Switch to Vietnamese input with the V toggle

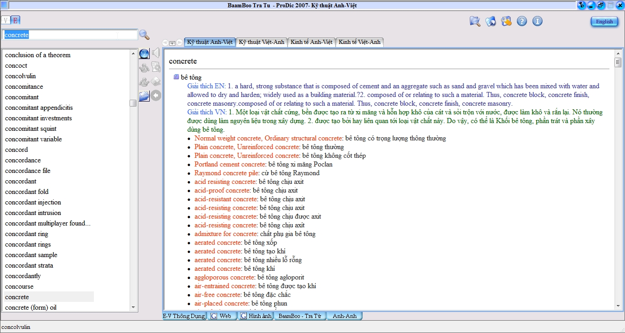[x=6, y=20]
